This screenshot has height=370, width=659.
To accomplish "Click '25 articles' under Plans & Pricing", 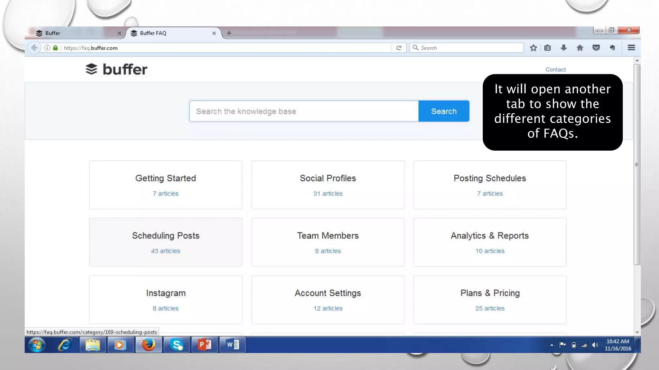I will click(x=490, y=308).
